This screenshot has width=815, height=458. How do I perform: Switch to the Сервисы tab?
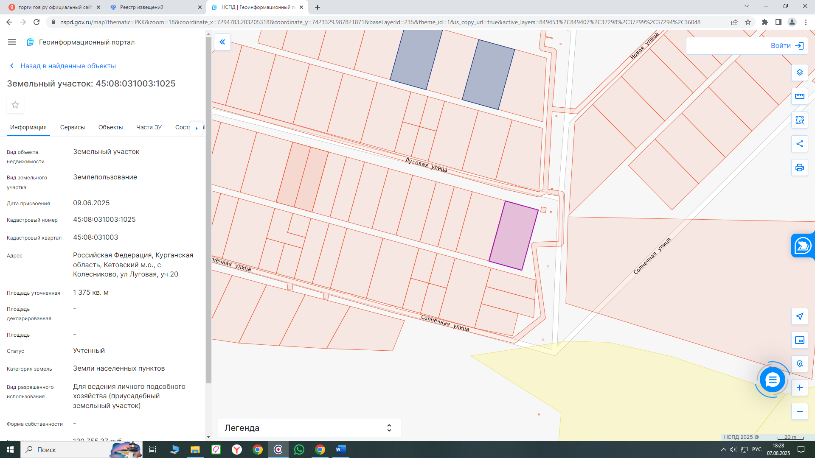click(x=72, y=127)
